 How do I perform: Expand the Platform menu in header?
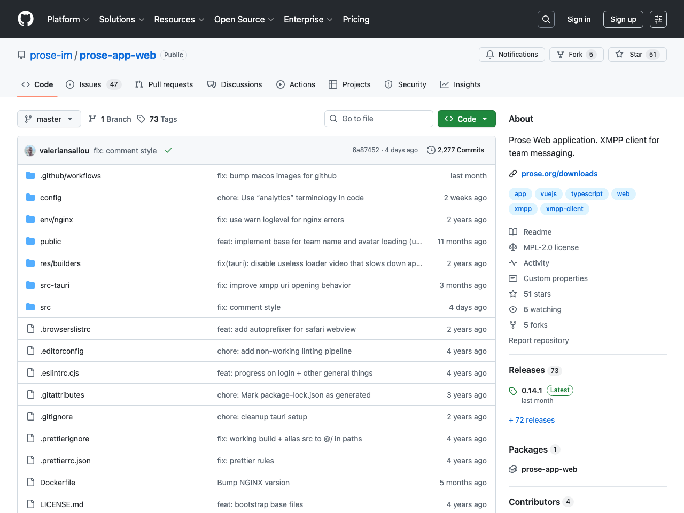(68, 19)
